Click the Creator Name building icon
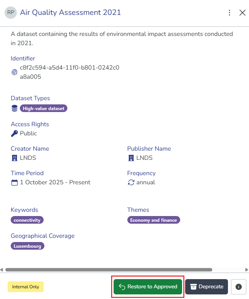This screenshot has height=299, width=249. pos(15,158)
